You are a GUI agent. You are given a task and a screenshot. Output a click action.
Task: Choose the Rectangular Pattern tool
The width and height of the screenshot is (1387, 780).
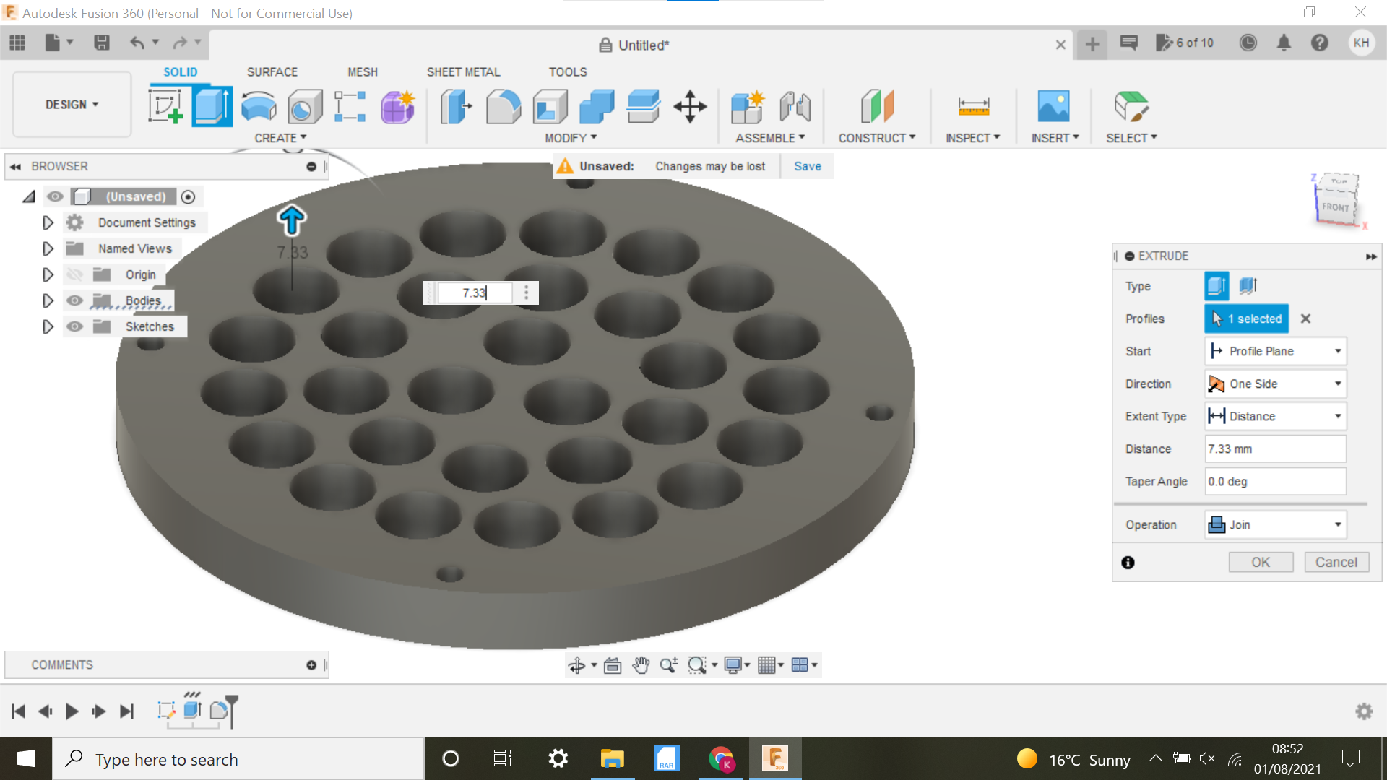[x=350, y=107]
